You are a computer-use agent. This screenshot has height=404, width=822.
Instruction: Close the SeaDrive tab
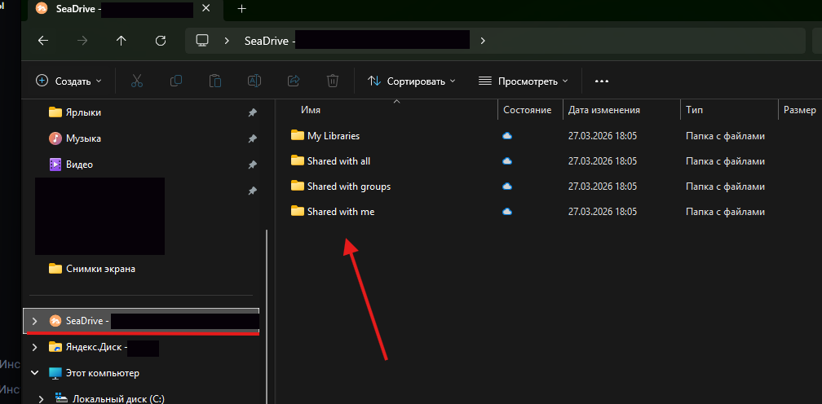click(x=207, y=9)
